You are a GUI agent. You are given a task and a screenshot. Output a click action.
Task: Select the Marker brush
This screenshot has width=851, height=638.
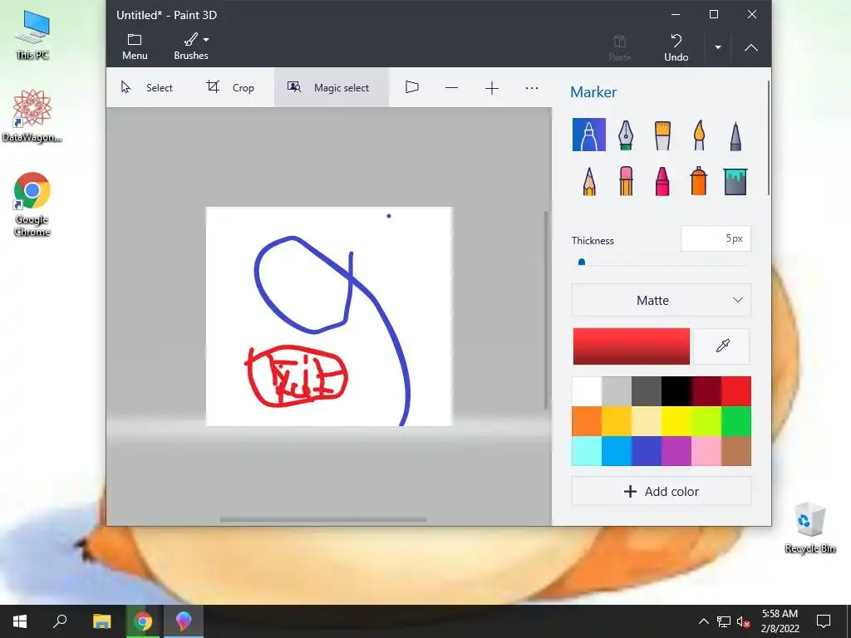pyautogui.click(x=589, y=135)
